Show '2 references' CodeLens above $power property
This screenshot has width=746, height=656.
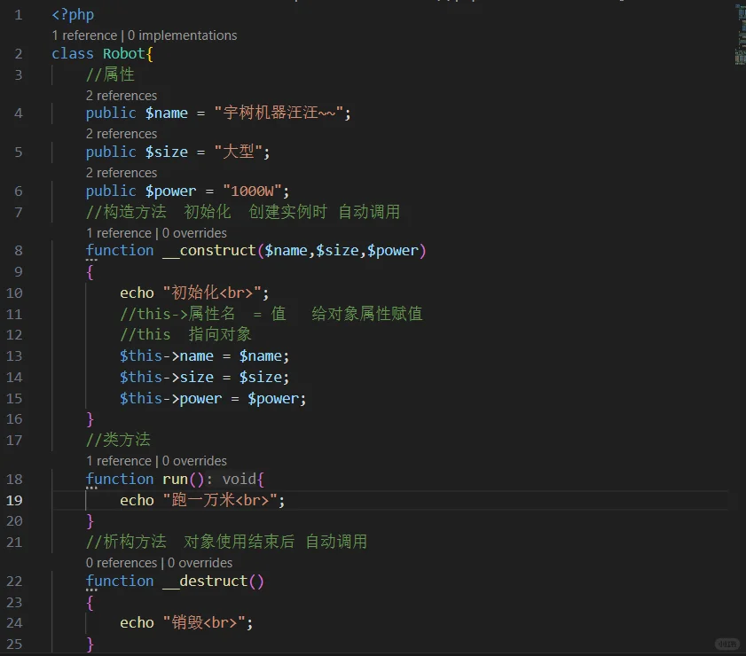122,173
